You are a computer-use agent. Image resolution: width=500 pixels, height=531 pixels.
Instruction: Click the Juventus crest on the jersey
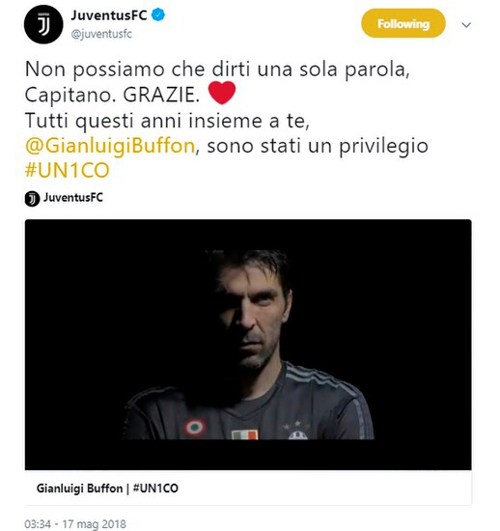tap(298, 434)
